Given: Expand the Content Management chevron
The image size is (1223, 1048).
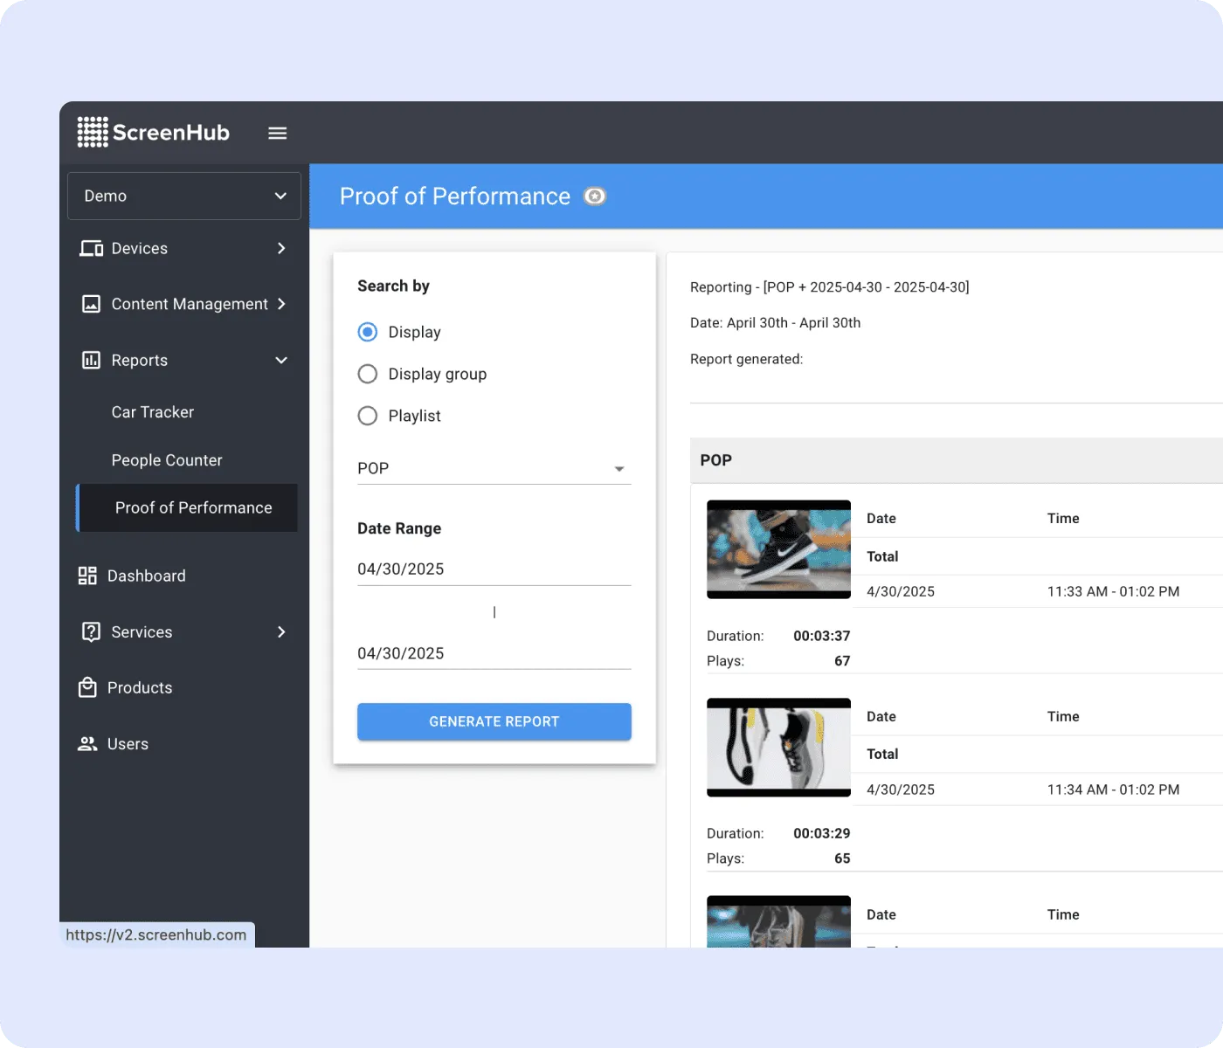Looking at the screenshot, I should tap(281, 304).
